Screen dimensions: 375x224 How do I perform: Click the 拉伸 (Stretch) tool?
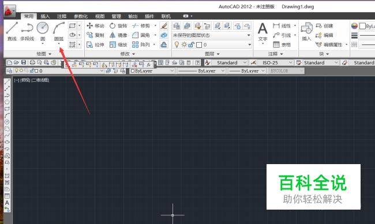(x=95, y=45)
